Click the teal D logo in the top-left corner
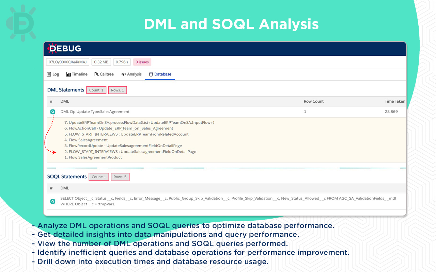 click(x=22, y=22)
